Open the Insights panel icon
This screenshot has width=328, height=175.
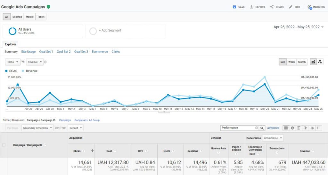309,7
